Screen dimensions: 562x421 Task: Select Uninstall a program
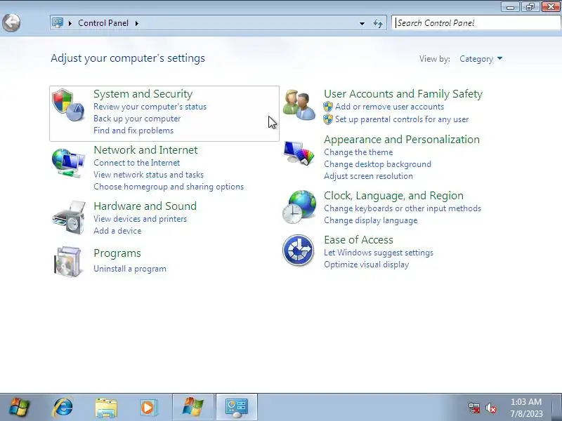pos(130,269)
